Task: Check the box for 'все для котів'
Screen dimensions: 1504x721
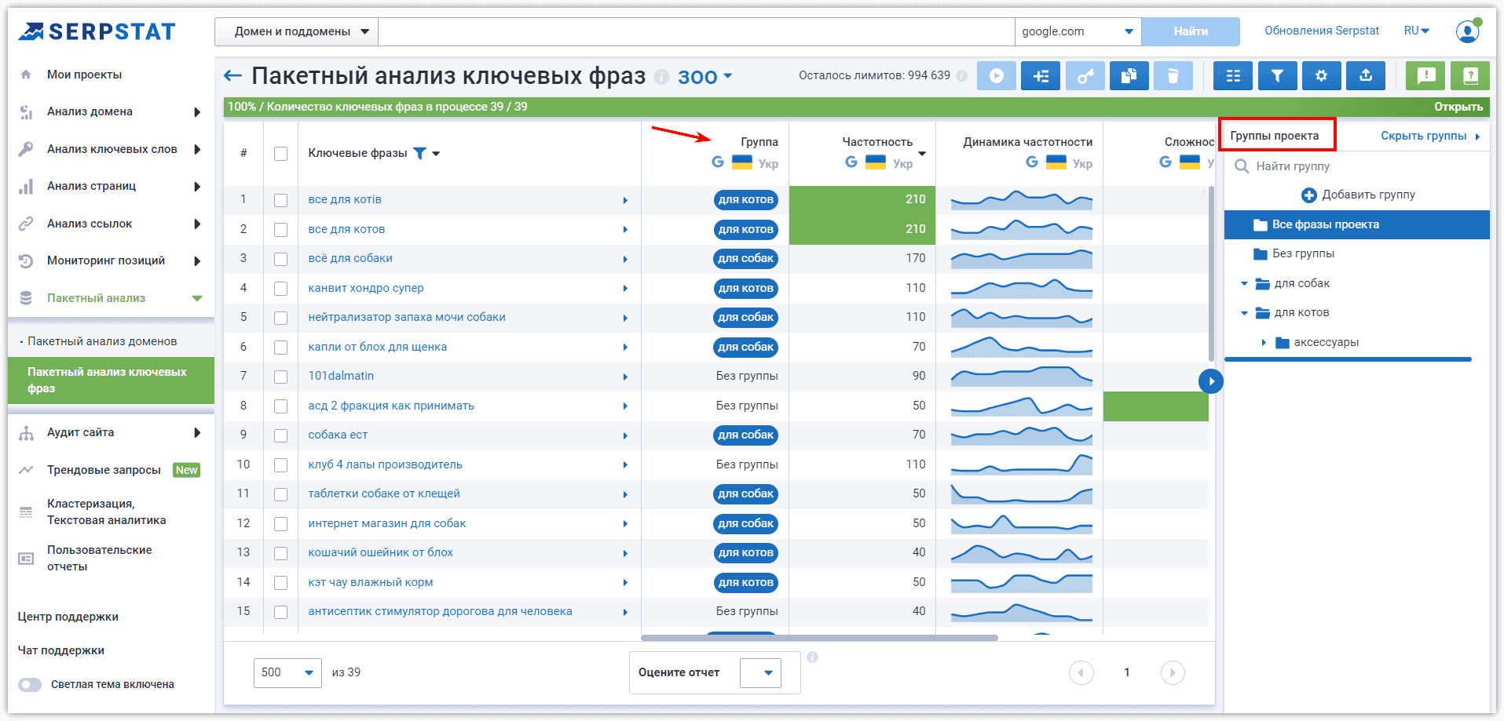Action: [280, 200]
